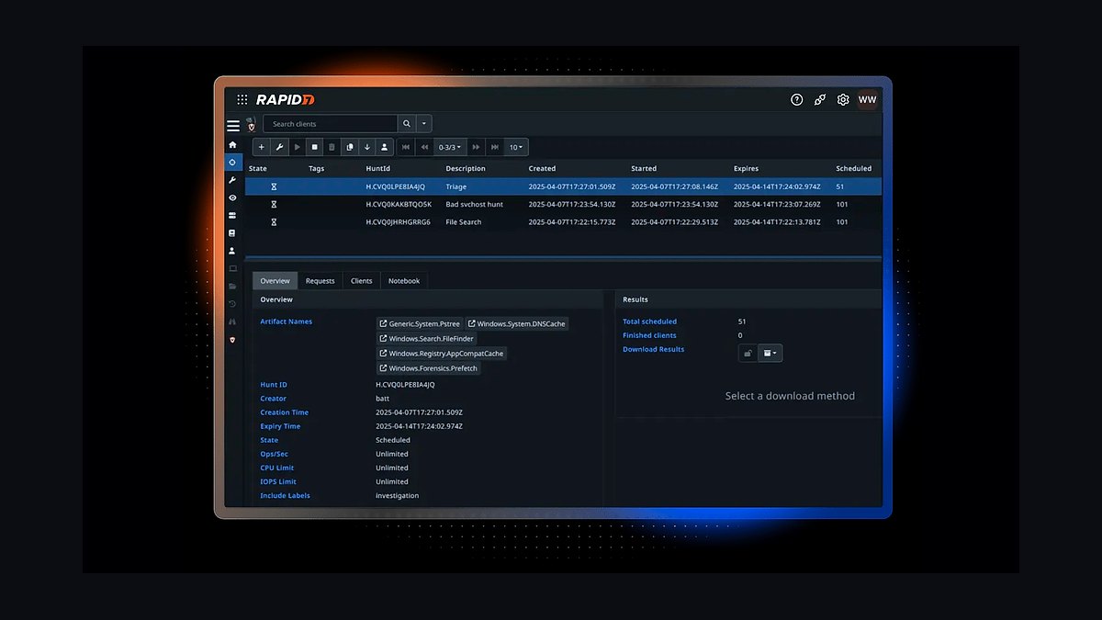The width and height of the screenshot is (1102, 620).
Task: Create a new hunt with plus button
Action: [x=262, y=147]
